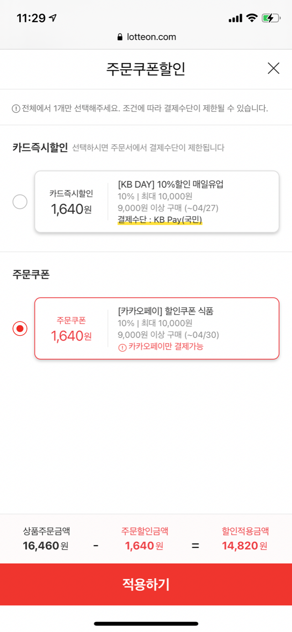Select the 카카오페이 order coupon radio button
Image resolution: width=292 pixels, height=632 pixels.
point(20,328)
